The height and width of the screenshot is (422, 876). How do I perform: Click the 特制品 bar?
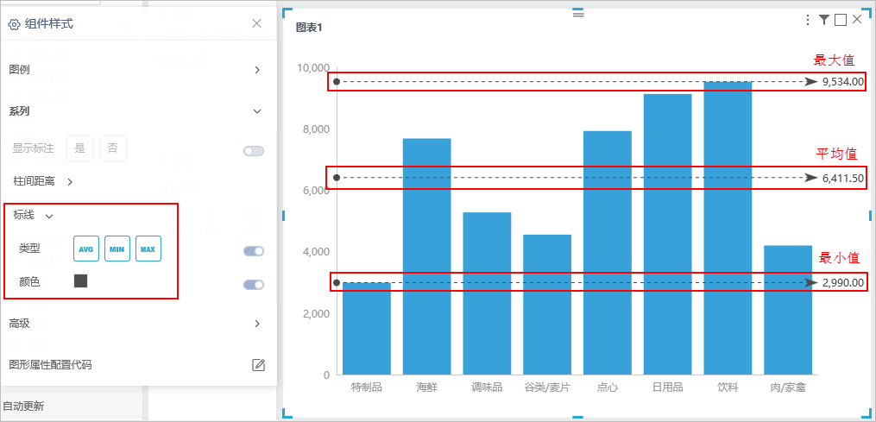367,329
